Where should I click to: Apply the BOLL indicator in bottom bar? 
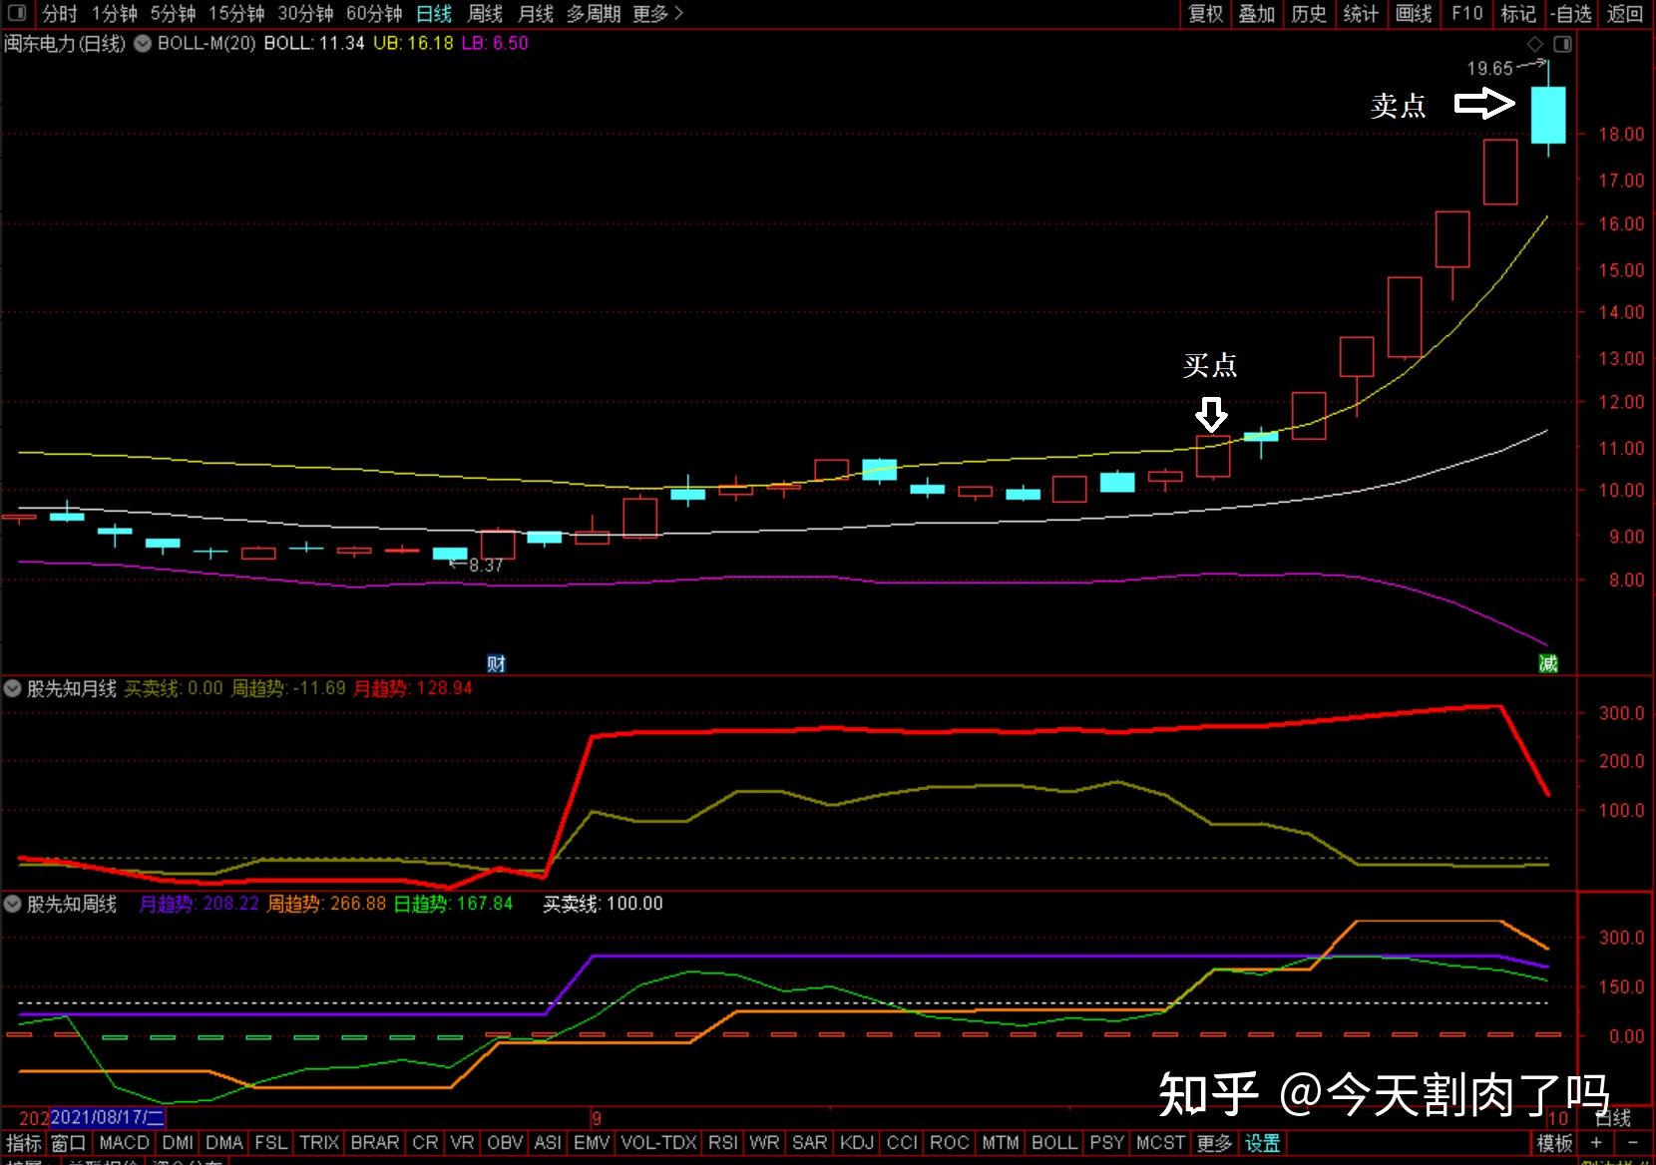tap(1053, 1143)
